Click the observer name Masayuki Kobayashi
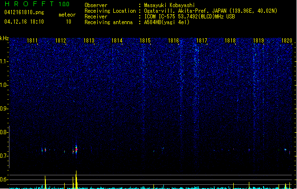Viewport: 297px width, 189px height. (170, 5)
